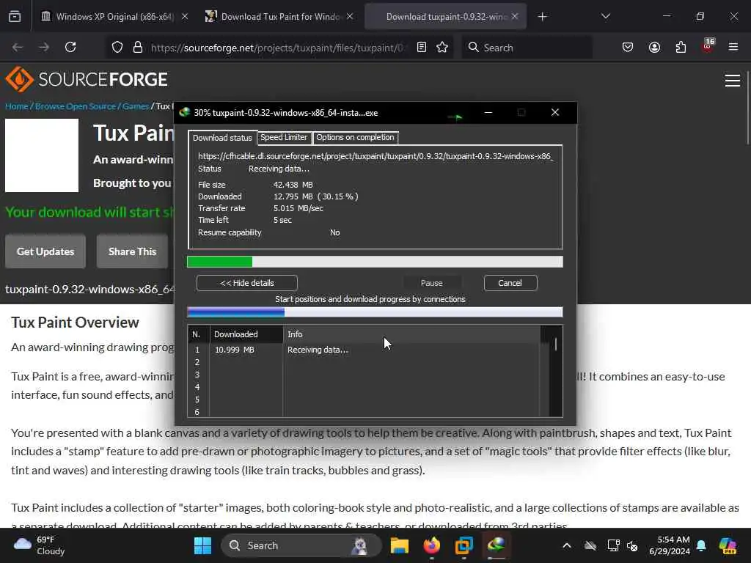This screenshot has width=751, height=563.
Task: Open Windows Start menu
Action: pyautogui.click(x=202, y=545)
